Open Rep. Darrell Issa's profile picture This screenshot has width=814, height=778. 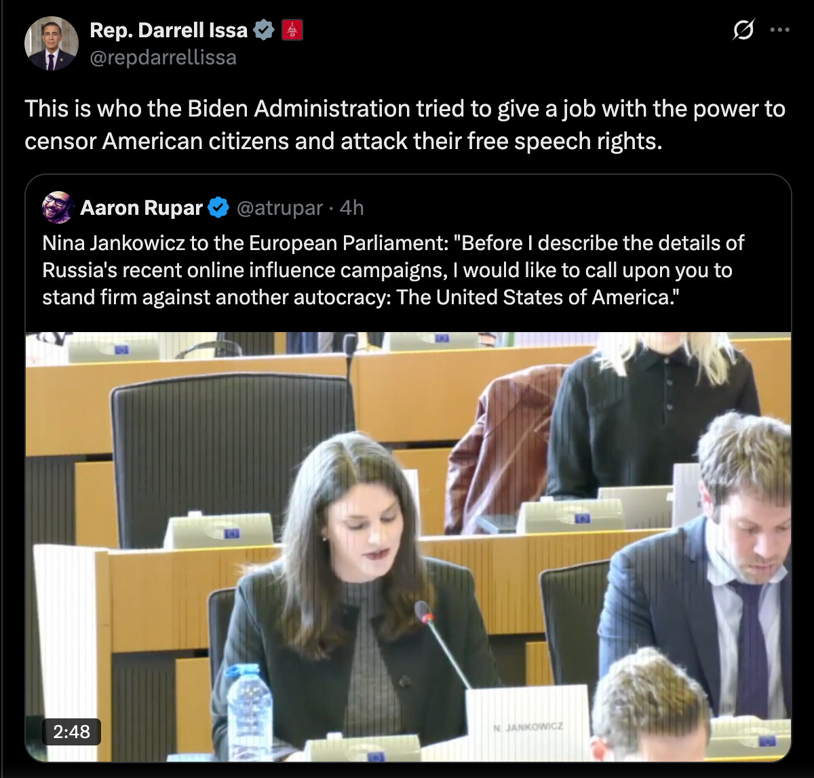(51, 43)
